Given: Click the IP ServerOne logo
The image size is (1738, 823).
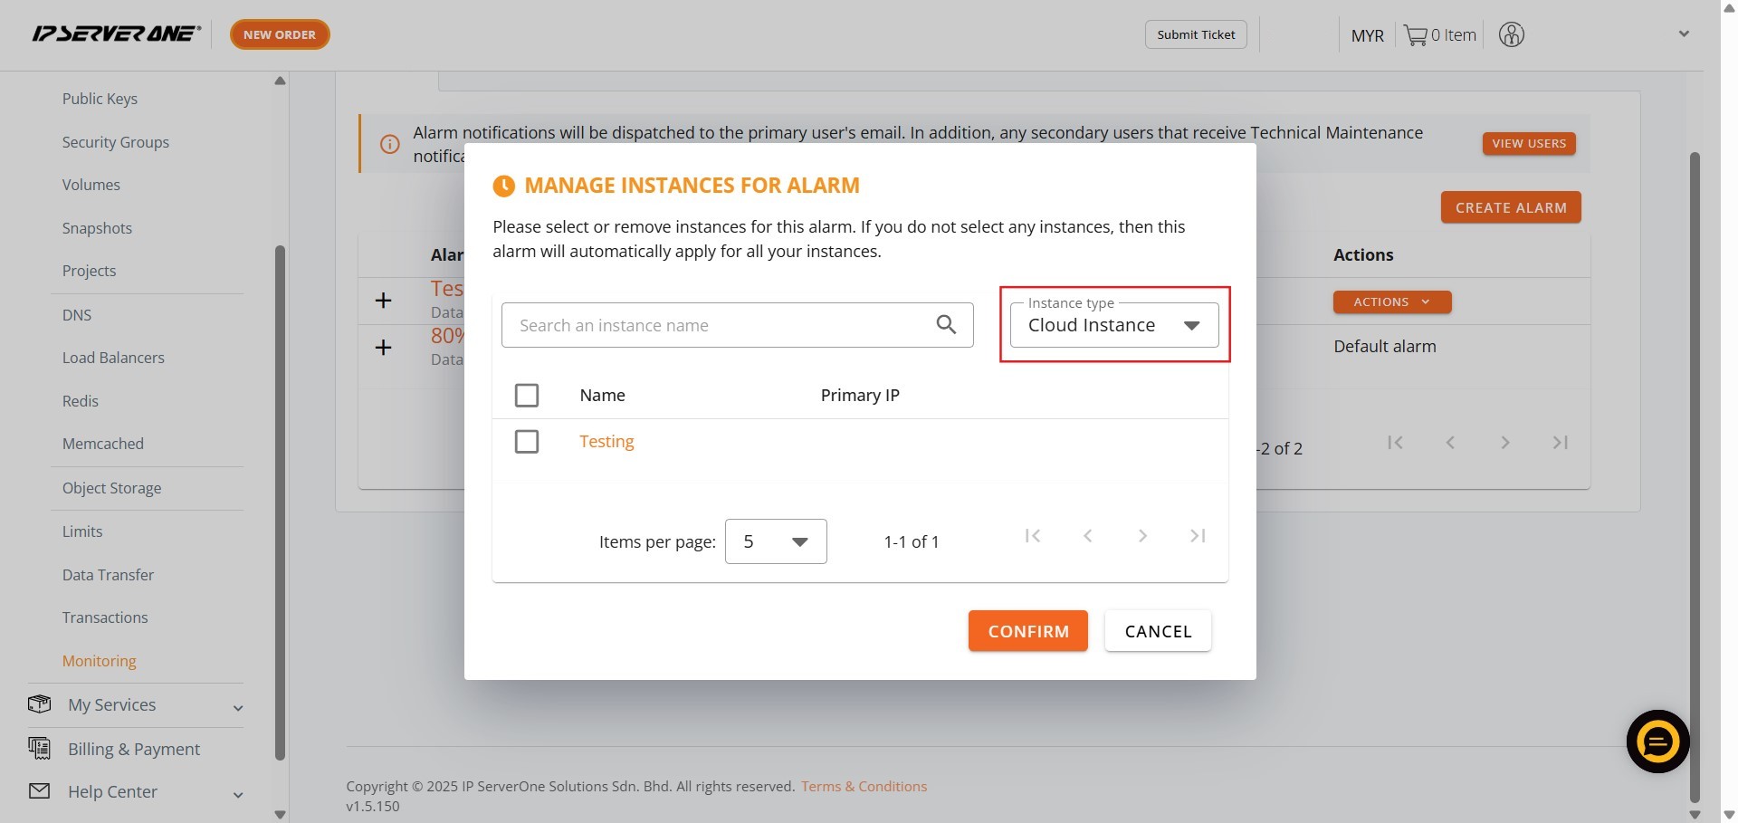Looking at the screenshot, I should pyautogui.click(x=116, y=34).
